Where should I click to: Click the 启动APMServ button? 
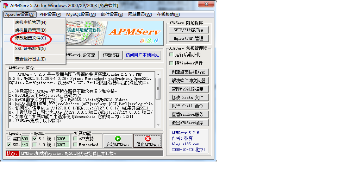click(x=118, y=141)
